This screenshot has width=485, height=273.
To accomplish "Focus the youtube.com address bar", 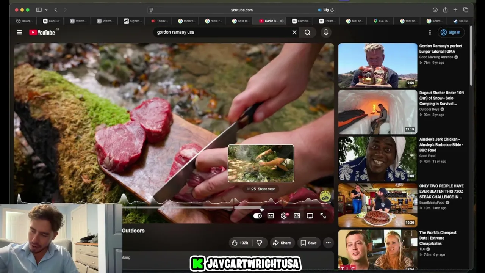I will point(242,10).
